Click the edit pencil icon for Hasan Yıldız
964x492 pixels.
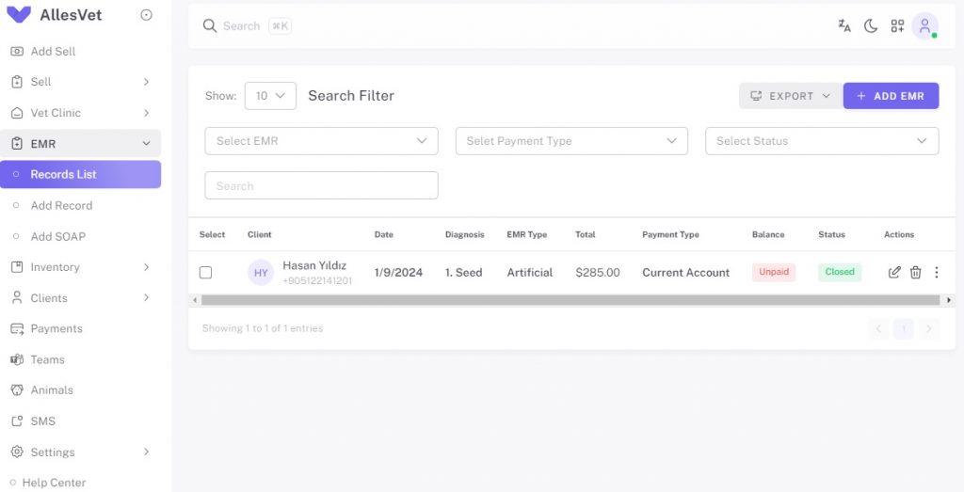894,272
